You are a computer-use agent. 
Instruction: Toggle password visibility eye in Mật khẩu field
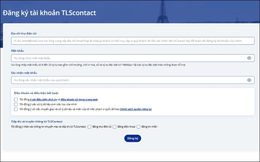(249, 58)
